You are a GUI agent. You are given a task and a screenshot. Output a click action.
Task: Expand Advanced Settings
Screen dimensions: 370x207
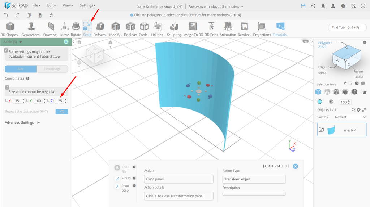click(22, 122)
